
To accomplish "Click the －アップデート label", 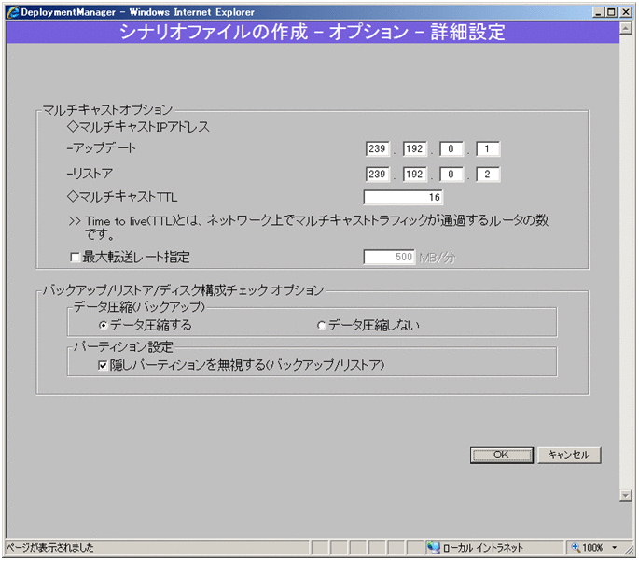I will pos(102,147).
